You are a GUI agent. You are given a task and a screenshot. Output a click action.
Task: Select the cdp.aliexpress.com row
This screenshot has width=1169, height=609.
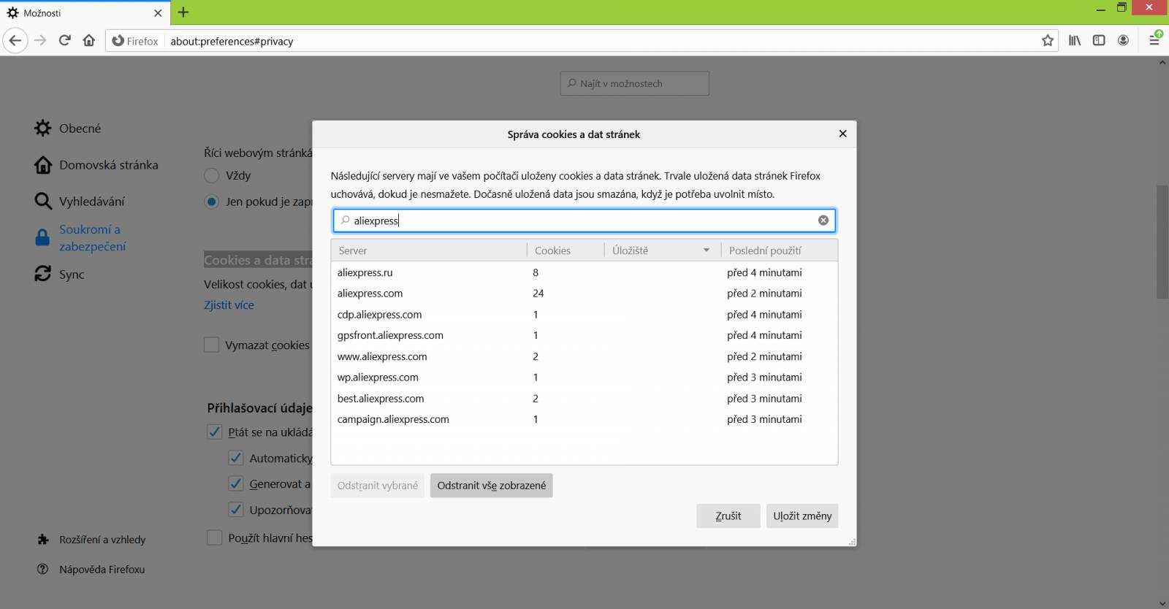pos(584,315)
